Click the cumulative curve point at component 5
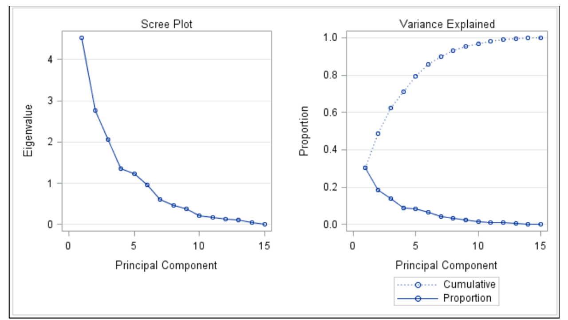Screen dimensions: 568x320 pos(416,76)
